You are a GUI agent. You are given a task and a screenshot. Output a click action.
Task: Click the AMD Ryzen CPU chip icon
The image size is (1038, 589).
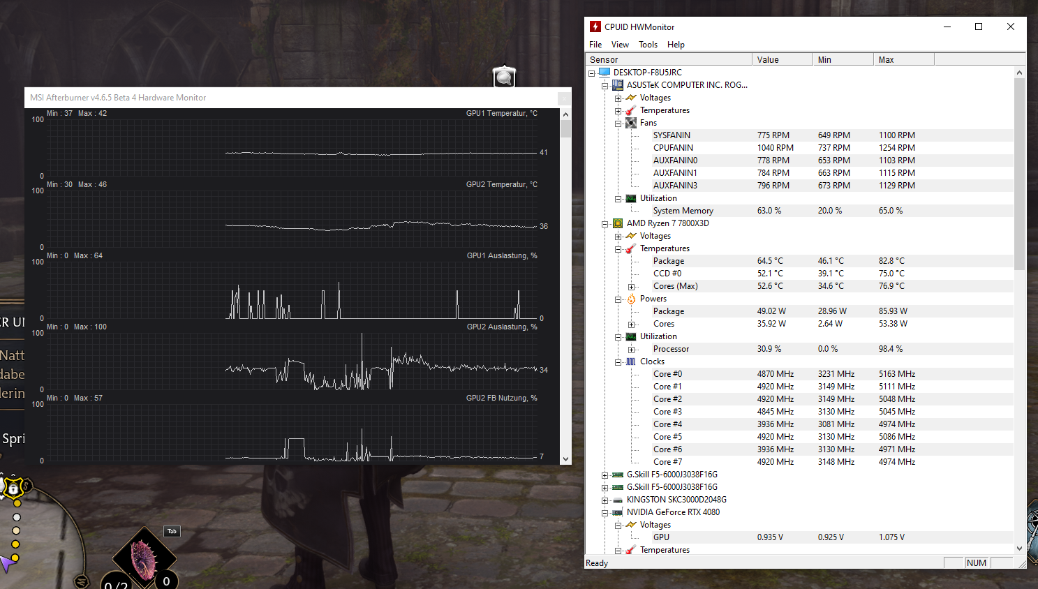pyautogui.click(x=617, y=223)
